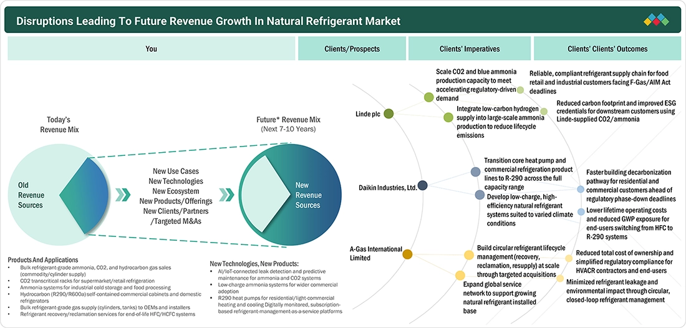
Task: Click the double chevron arrows after Old Revenue Sources
Action: 123,195
